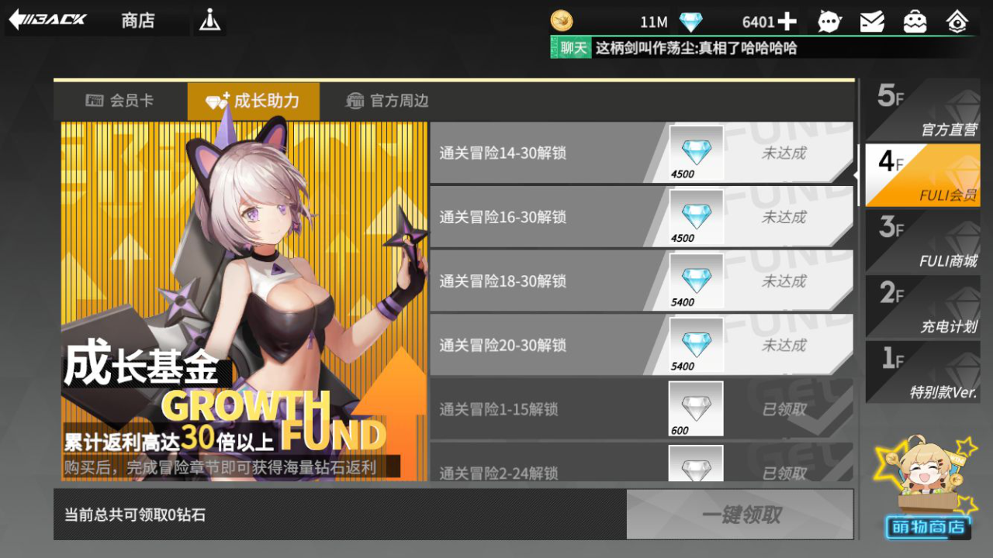Click the 5400 diamond reward for 冒险20-30

point(696,345)
